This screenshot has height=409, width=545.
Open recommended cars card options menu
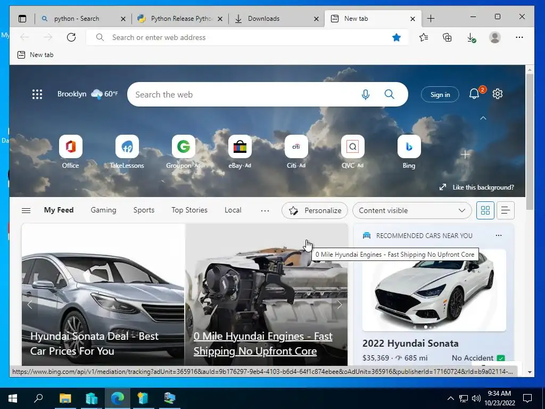498,235
